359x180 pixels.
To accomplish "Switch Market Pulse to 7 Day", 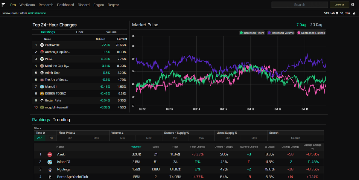I will tap(301, 25).
